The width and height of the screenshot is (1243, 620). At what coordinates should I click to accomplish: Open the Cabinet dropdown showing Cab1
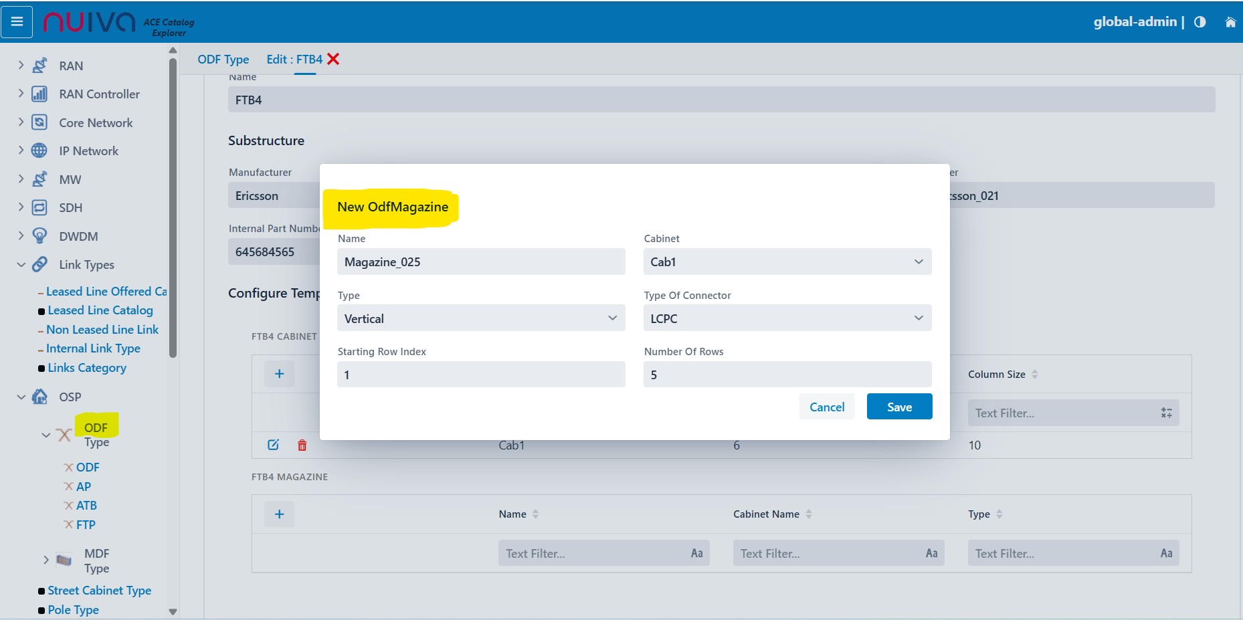click(787, 262)
